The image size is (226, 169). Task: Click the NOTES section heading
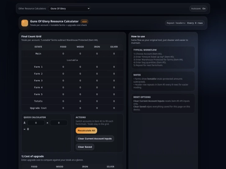tap(137, 75)
